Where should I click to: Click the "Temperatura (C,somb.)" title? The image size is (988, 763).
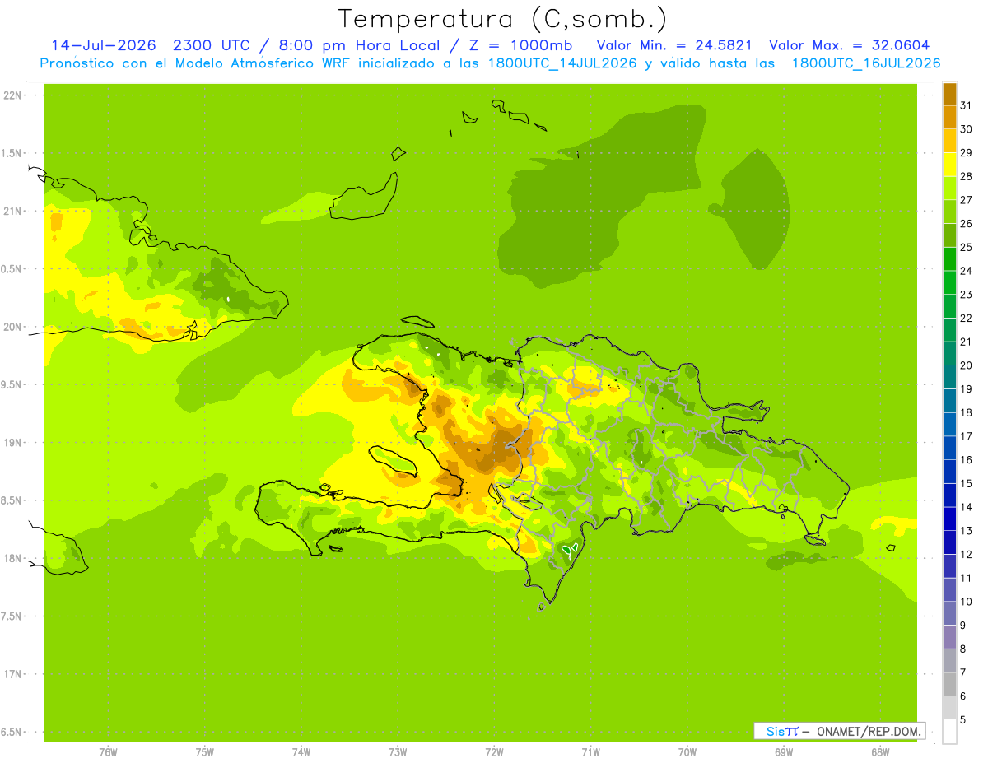click(x=503, y=19)
